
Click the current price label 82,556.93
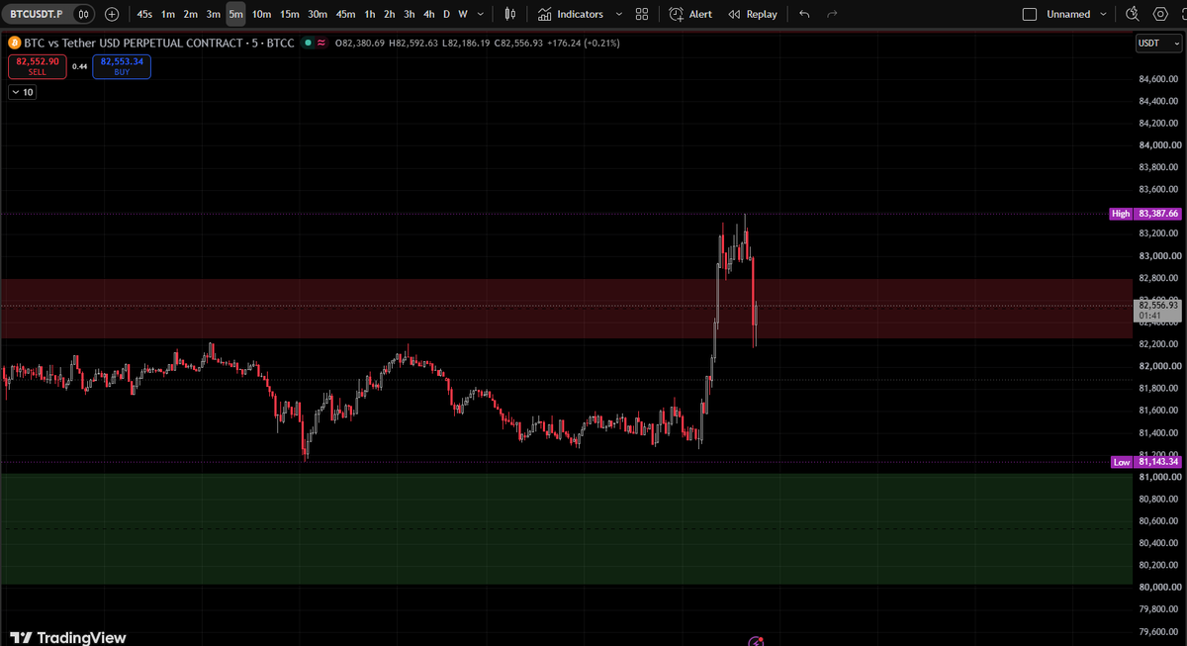[x=1157, y=310]
